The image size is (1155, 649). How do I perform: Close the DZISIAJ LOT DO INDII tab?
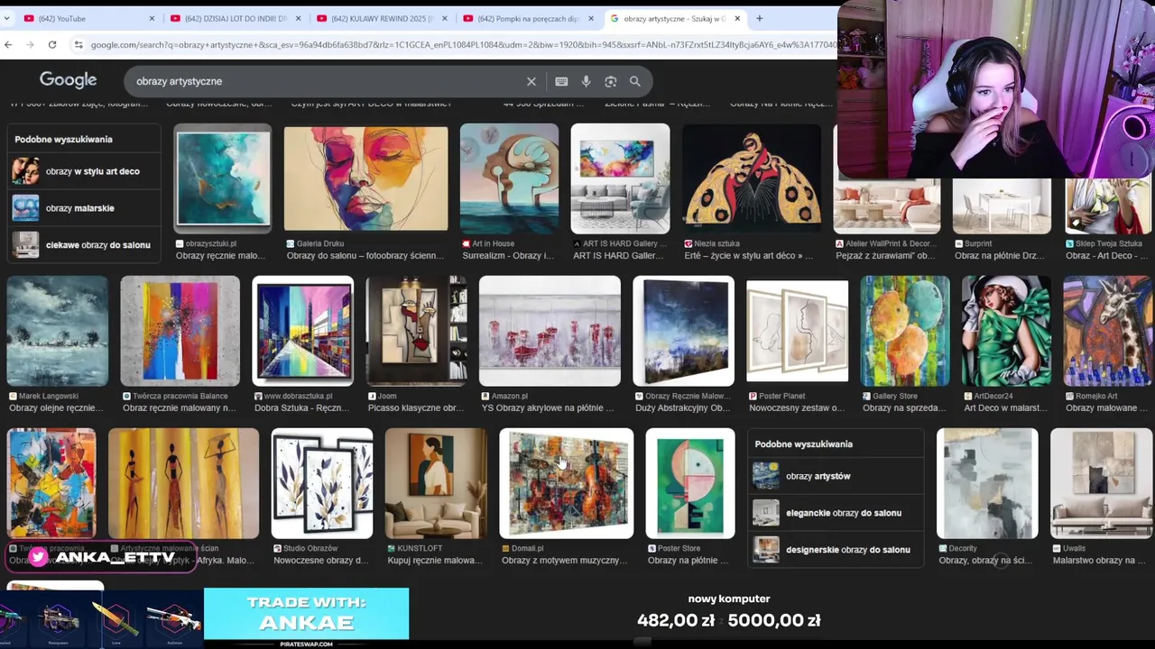pos(299,18)
